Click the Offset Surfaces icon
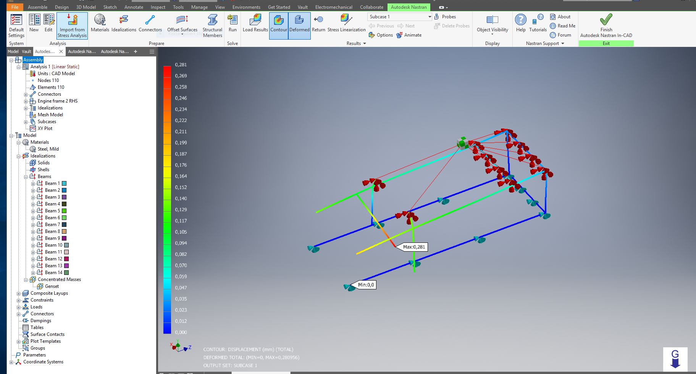This screenshot has height=374, width=696. point(182,23)
